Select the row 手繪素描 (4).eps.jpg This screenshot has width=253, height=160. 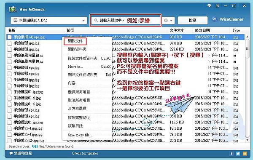pos(125,37)
